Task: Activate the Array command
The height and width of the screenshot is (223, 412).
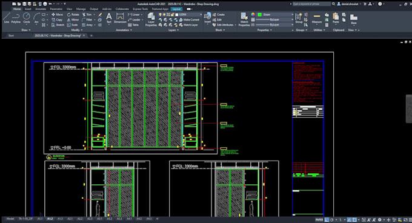Action: point(87,25)
